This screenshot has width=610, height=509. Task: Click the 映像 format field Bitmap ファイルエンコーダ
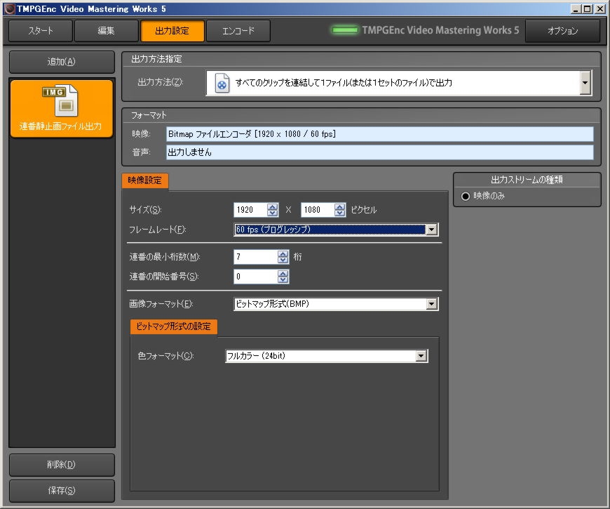(380, 134)
